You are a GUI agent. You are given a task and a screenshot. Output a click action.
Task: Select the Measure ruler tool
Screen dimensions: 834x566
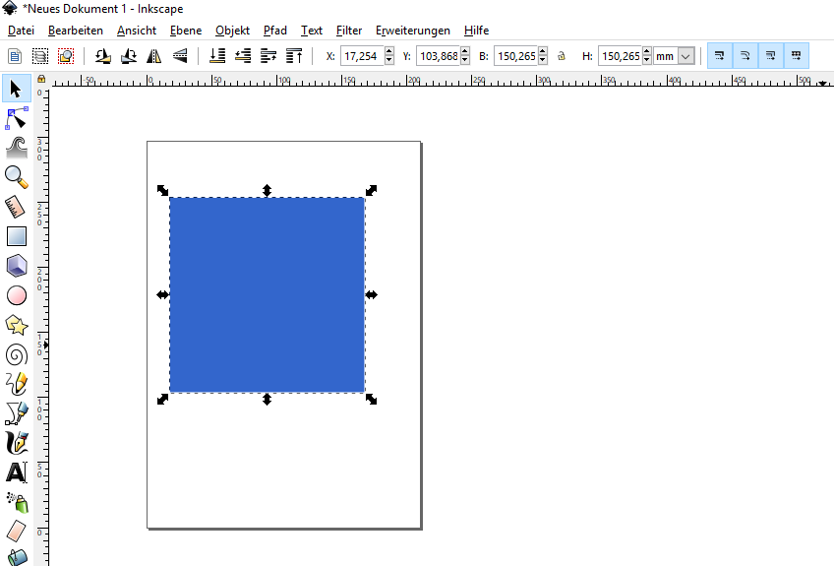point(16,207)
